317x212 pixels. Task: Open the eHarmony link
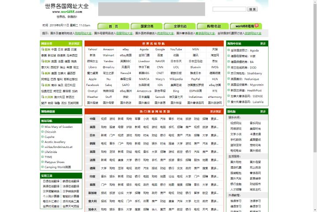pyautogui.click(x=215, y=97)
